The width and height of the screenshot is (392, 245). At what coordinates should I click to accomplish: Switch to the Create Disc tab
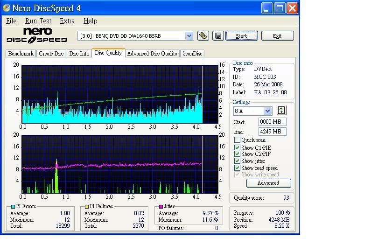point(51,54)
